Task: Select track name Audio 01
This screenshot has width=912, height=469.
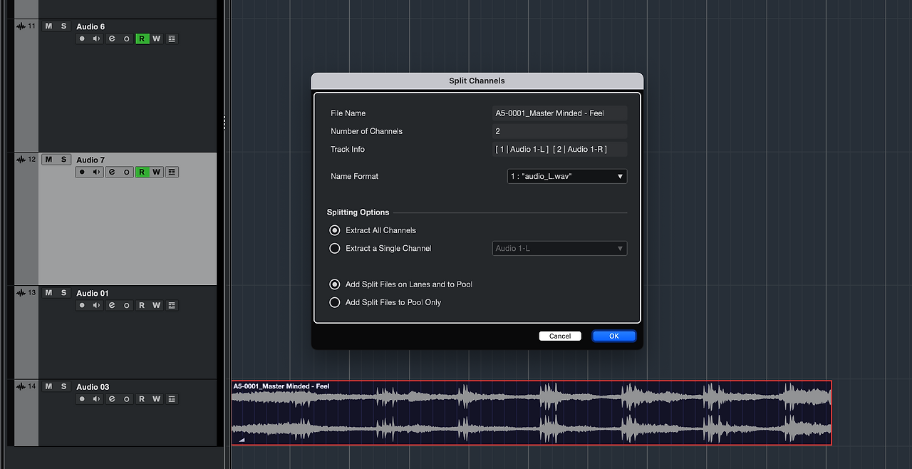Action: pyautogui.click(x=93, y=293)
